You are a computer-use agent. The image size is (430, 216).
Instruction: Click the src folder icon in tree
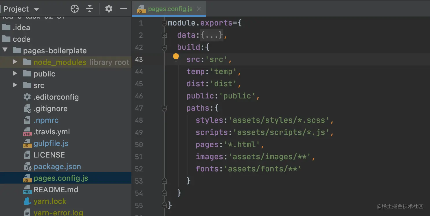click(x=27, y=85)
